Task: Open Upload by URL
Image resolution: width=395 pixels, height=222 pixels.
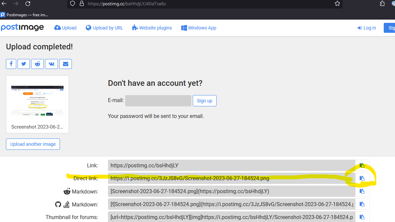Action: 104,28
